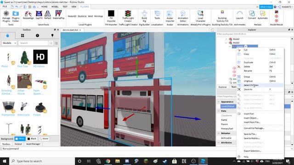Image resolution: width=294 pixels, height=165 pixels.
Task: Insert the HD Admin model thumbnail
Action: pos(40,57)
